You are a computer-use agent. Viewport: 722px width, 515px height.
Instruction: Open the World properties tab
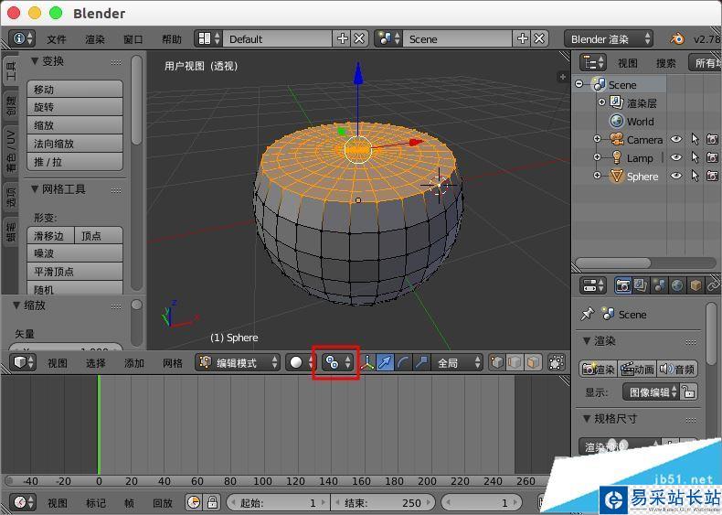point(677,285)
